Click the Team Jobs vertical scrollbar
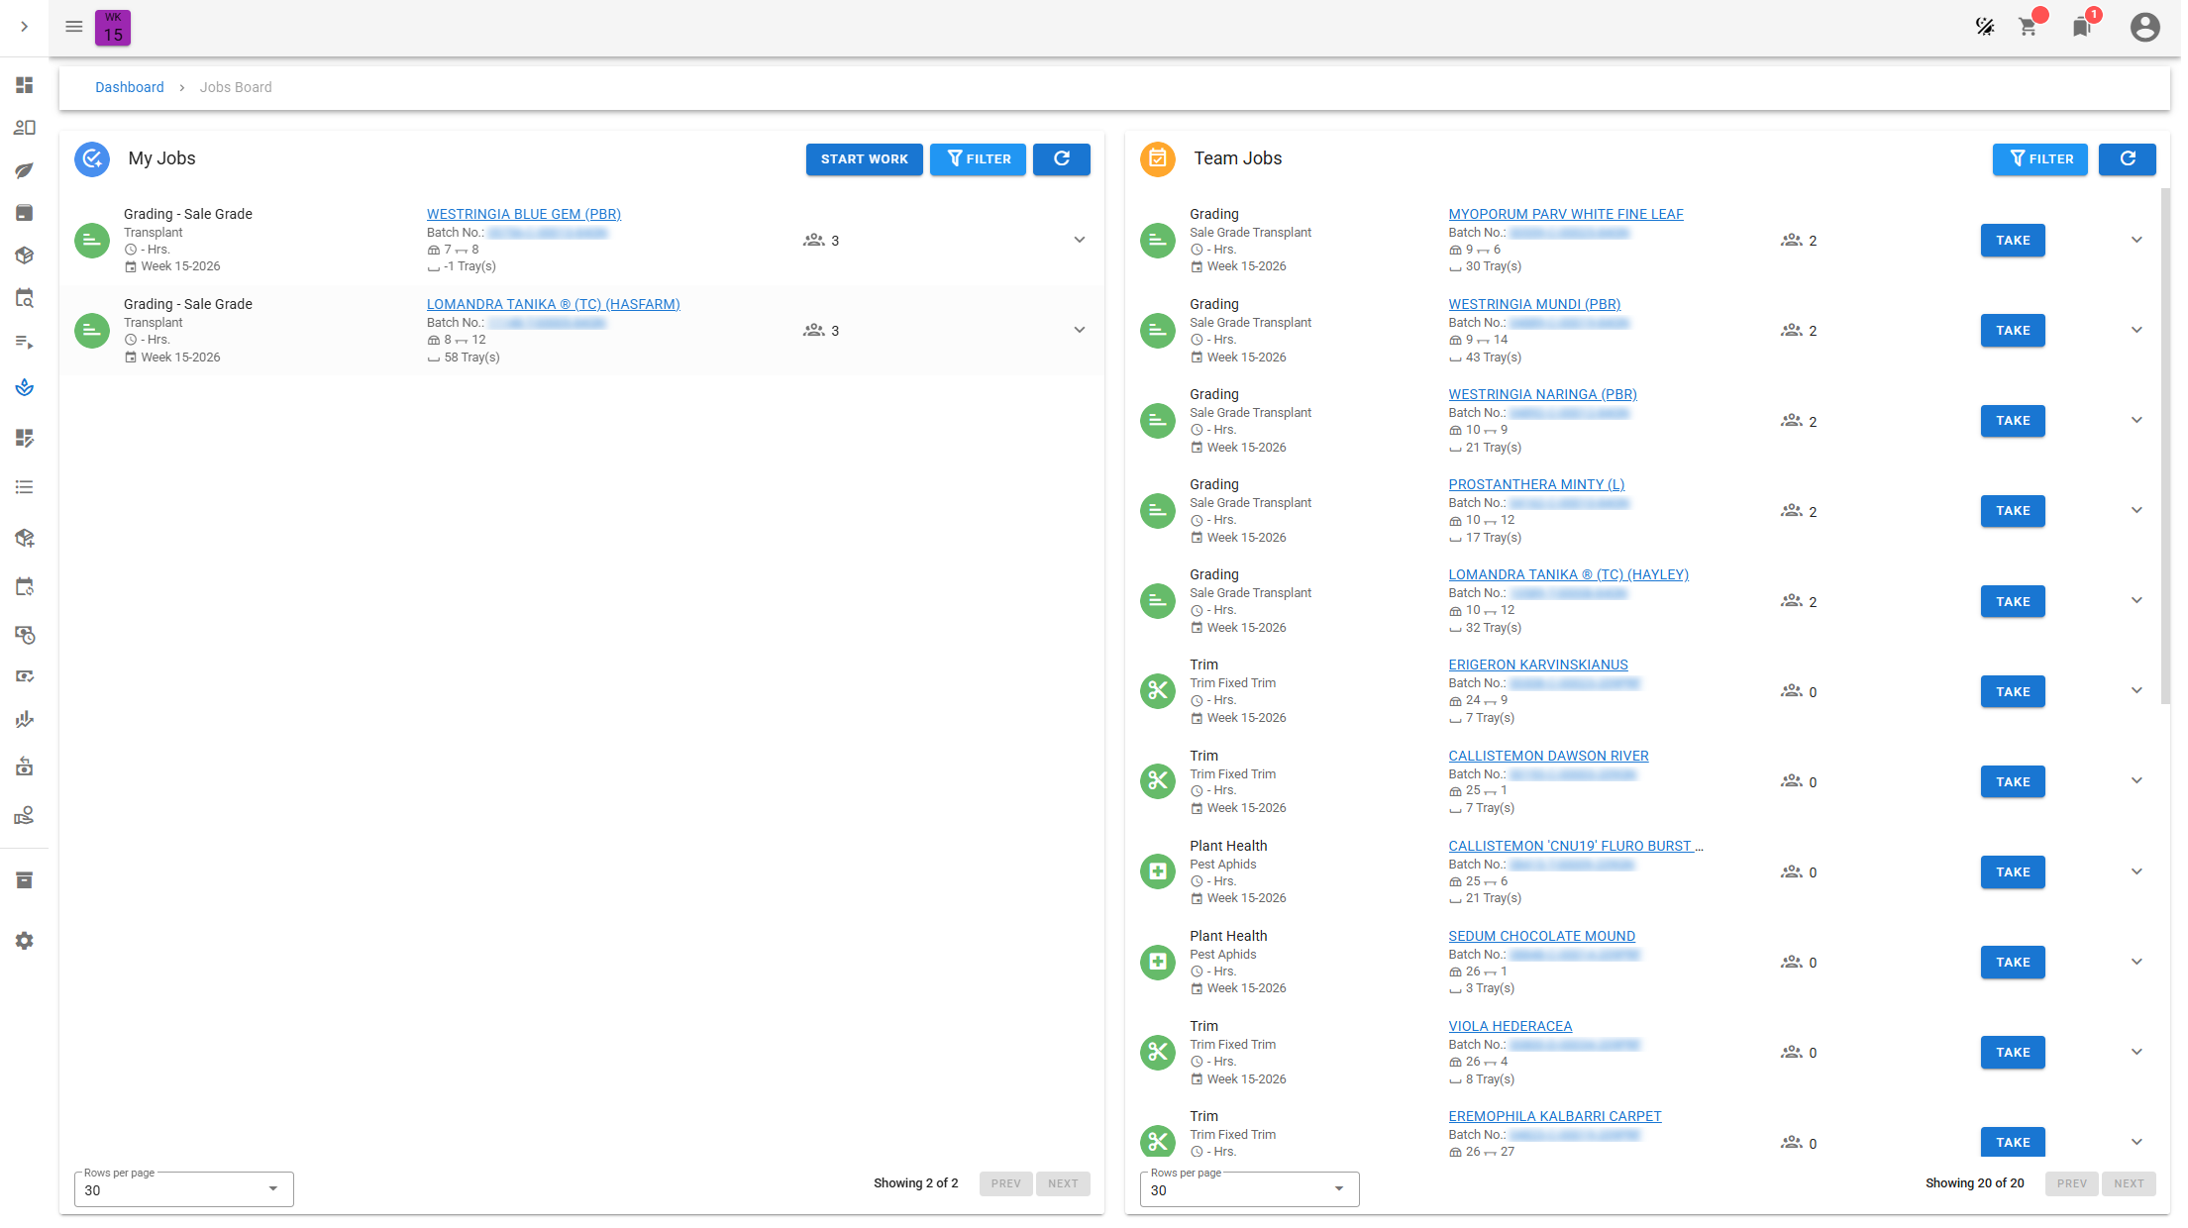Image resolution: width=2188 pixels, height=1228 pixels. (x=2164, y=446)
